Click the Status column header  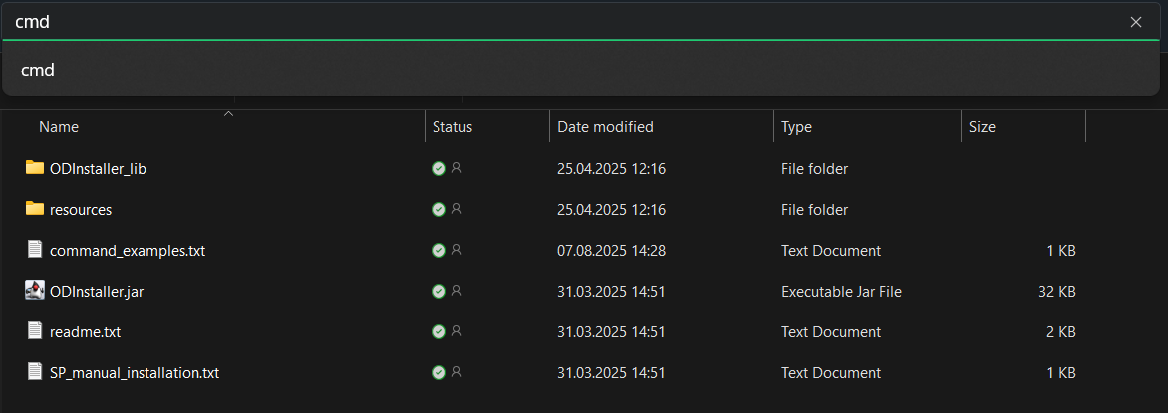[x=451, y=127]
